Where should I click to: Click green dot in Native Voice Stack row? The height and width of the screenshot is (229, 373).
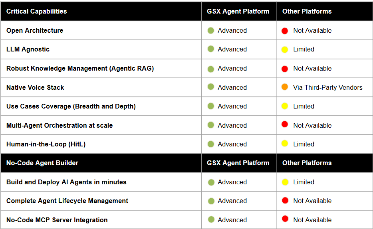[x=211, y=87]
